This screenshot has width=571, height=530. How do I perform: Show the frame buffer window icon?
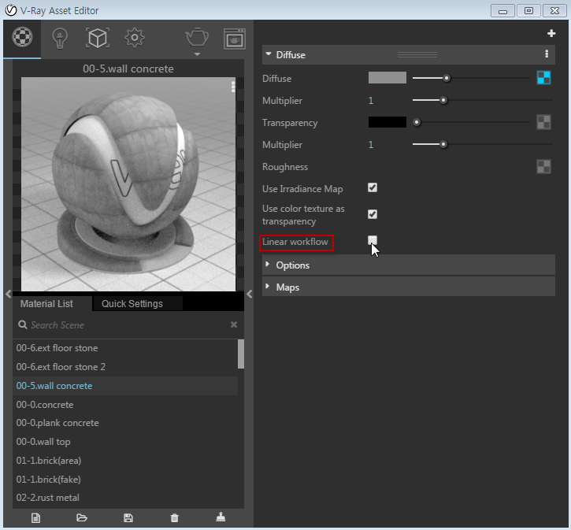point(235,39)
